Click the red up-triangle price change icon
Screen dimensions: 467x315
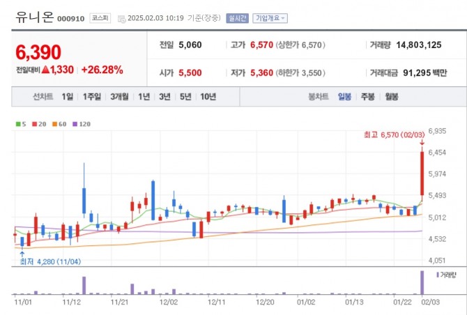tap(45, 70)
